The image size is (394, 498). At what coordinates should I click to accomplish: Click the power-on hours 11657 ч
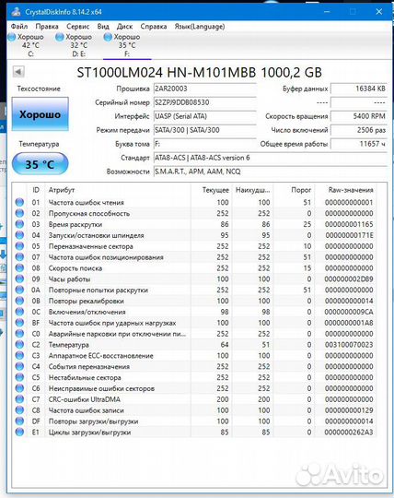(358, 144)
